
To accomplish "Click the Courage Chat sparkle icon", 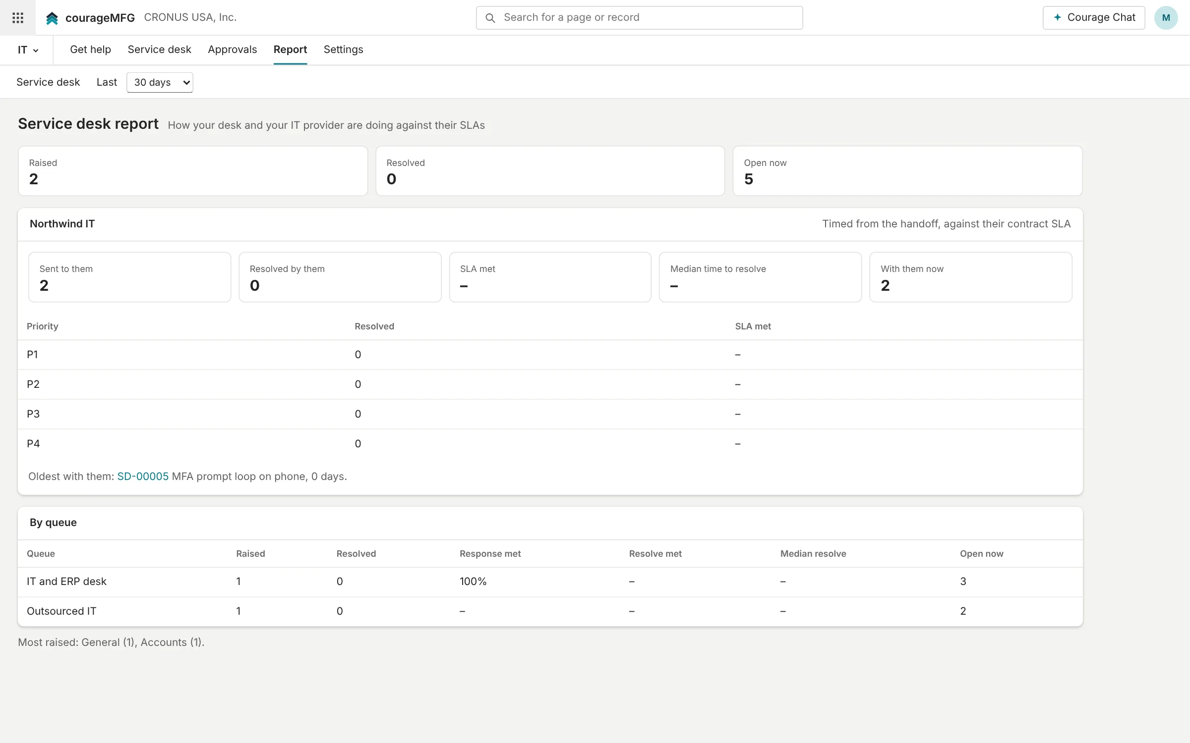I will [1057, 17].
